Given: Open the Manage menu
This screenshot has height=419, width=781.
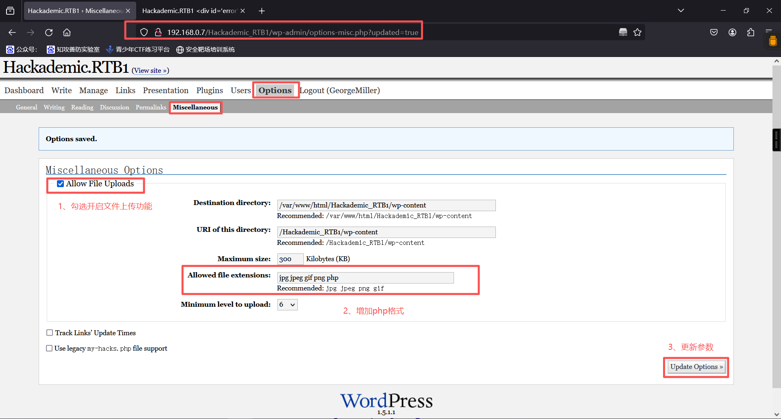Looking at the screenshot, I should point(94,90).
